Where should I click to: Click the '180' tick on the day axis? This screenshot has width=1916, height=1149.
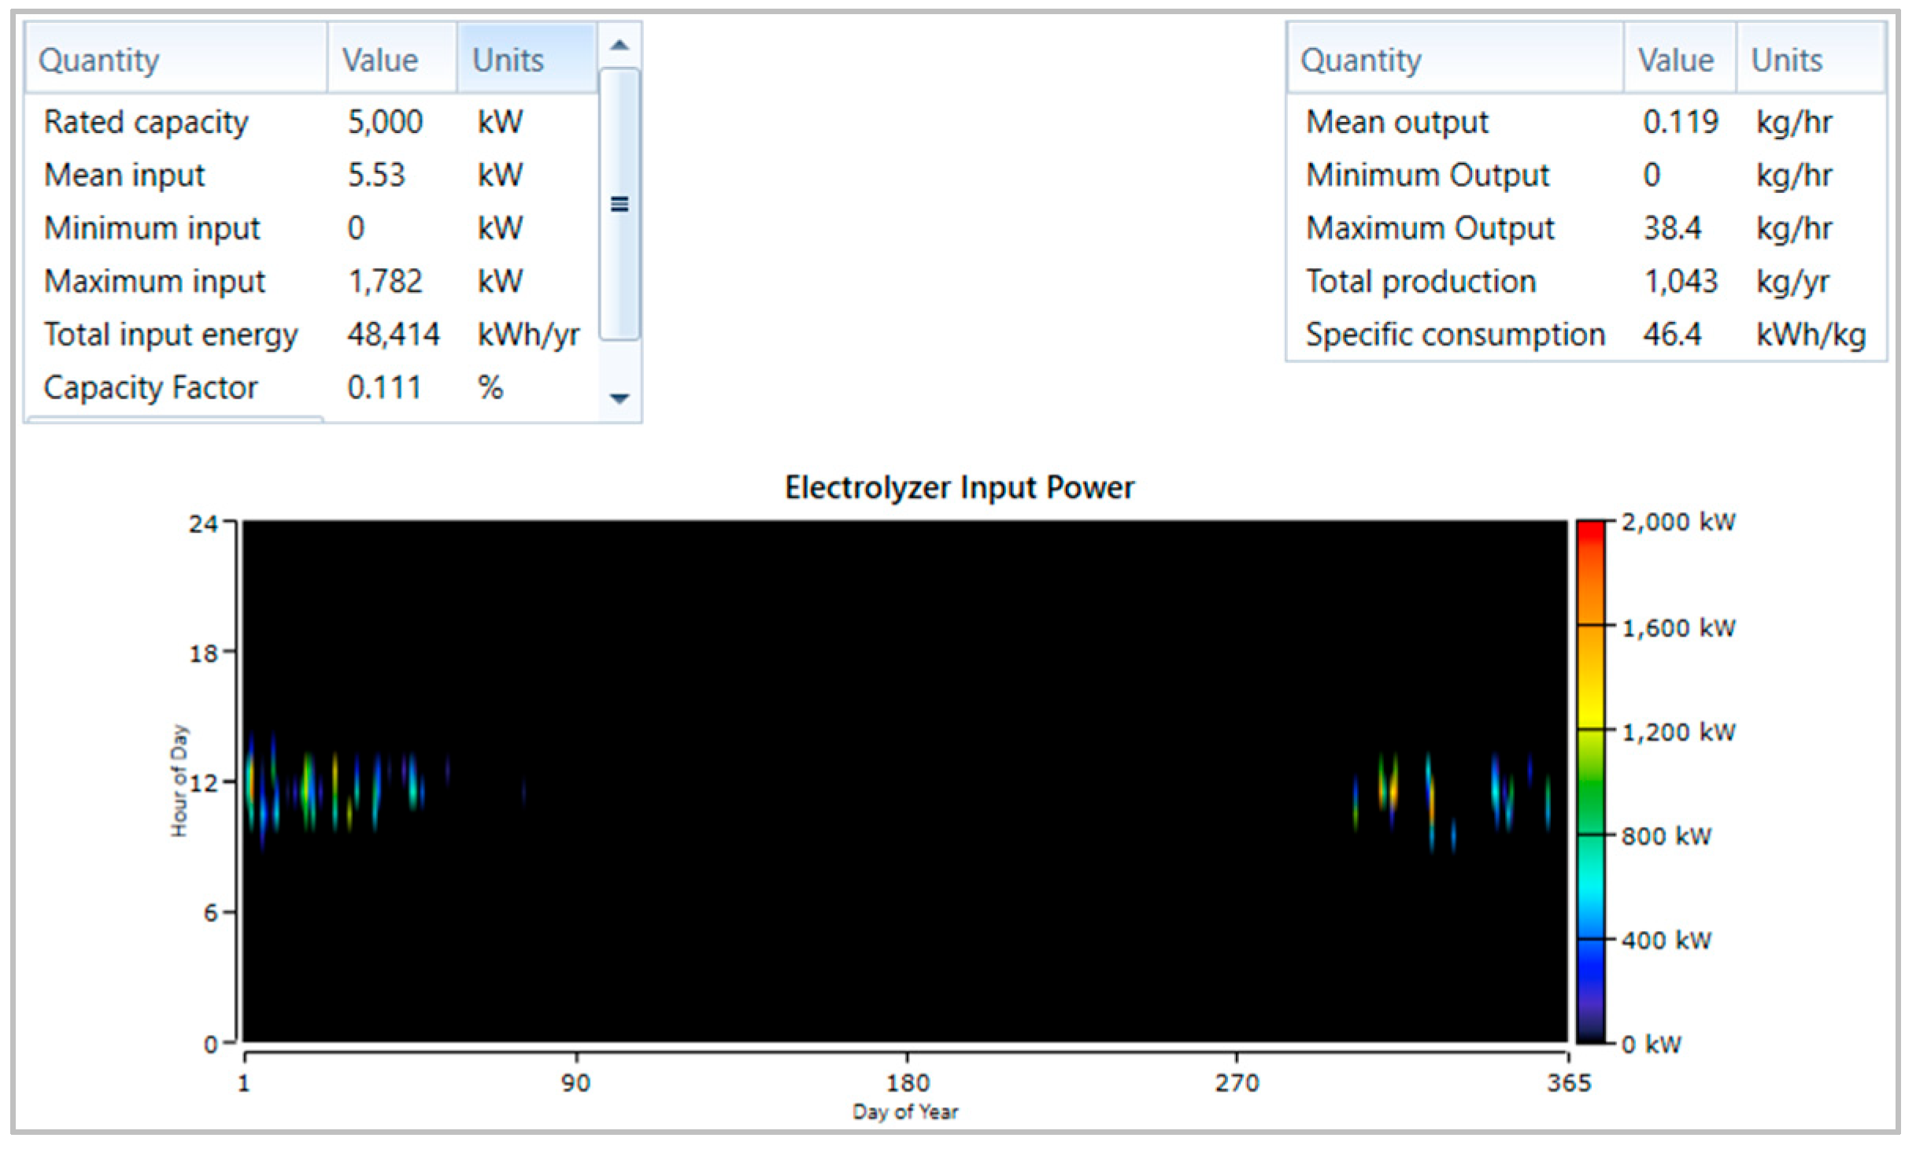point(908,1083)
